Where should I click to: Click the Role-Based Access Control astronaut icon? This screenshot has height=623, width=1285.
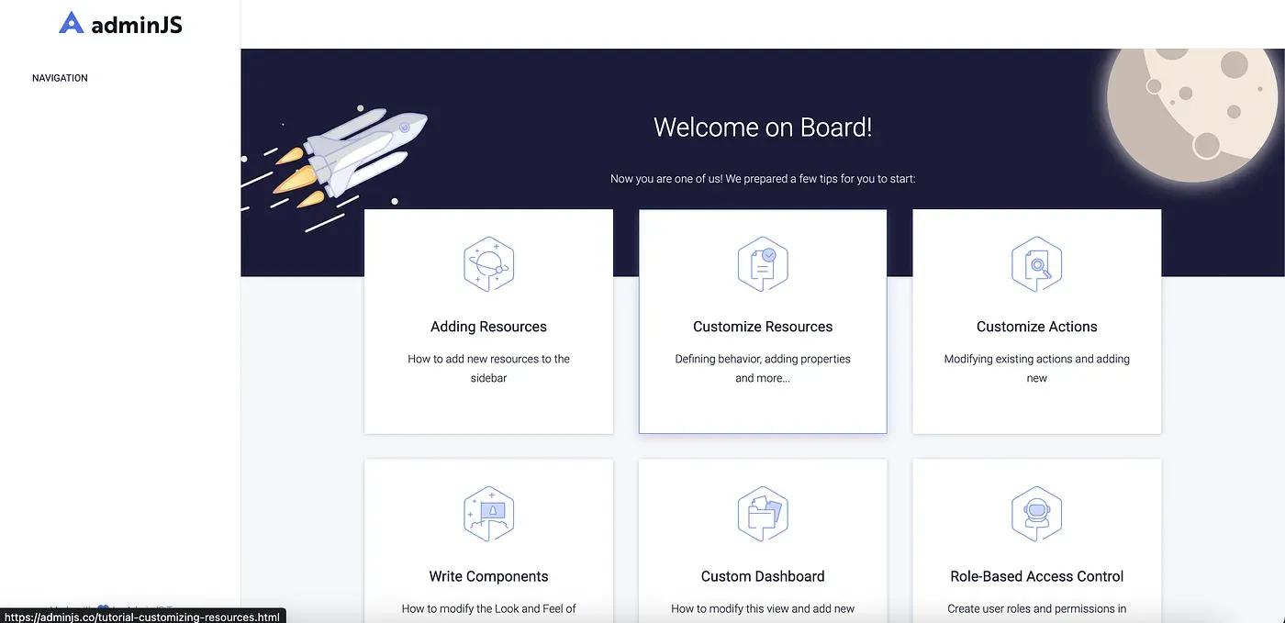click(x=1036, y=514)
